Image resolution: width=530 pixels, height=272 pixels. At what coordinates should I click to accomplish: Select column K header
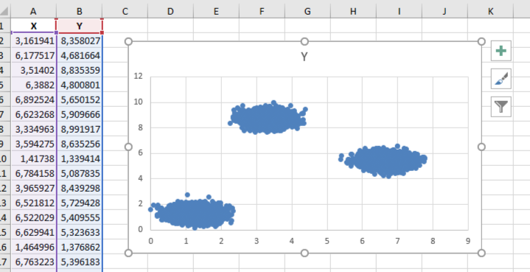pyautogui.click(x=490, y=12)
